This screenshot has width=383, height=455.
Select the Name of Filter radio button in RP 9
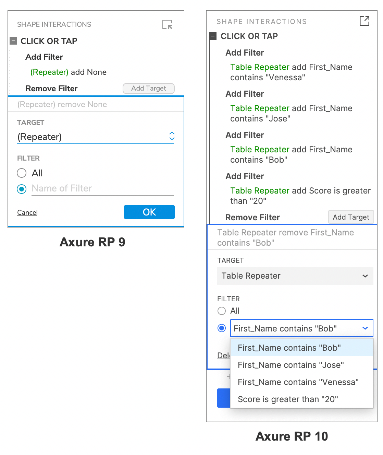pos(22,189)
